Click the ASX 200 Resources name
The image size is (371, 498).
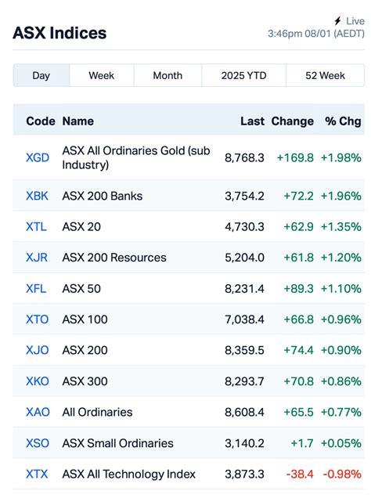pyautogui.click(x=114, y=258)
